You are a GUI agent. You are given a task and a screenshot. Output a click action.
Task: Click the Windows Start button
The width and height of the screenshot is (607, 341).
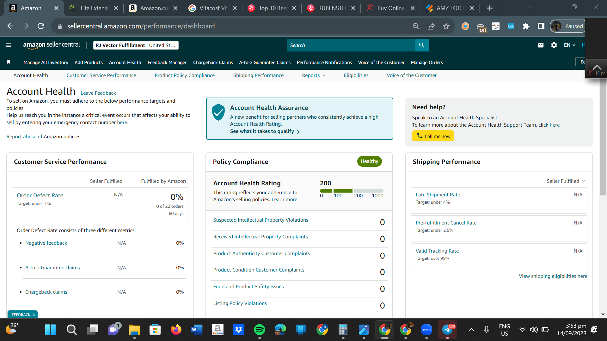[50, 330]
